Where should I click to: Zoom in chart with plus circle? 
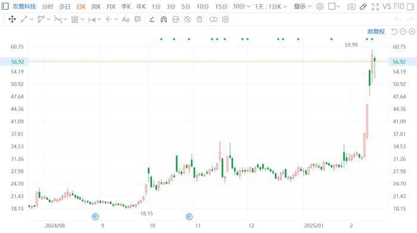(412, 32)
